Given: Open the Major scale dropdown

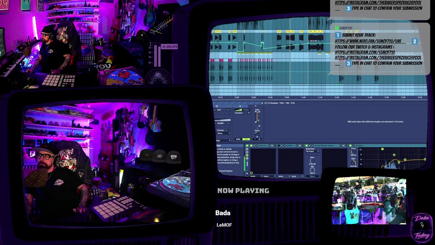Looking at the screenshot, I should tap(223, 141).
